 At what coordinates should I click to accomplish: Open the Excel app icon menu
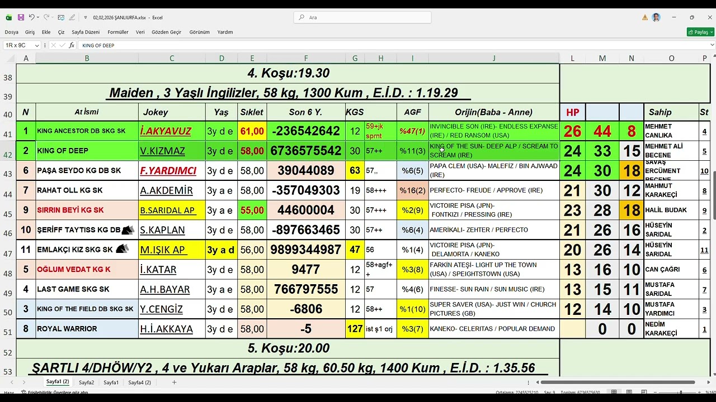coord(9,17)
